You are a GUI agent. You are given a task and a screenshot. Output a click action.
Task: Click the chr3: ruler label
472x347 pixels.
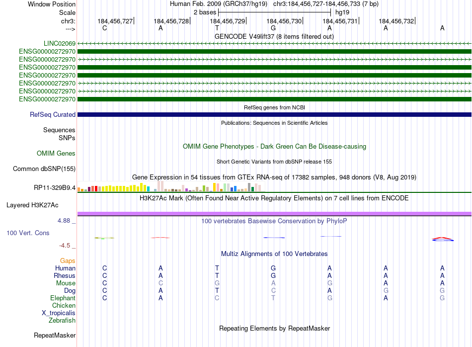point(69,21)
